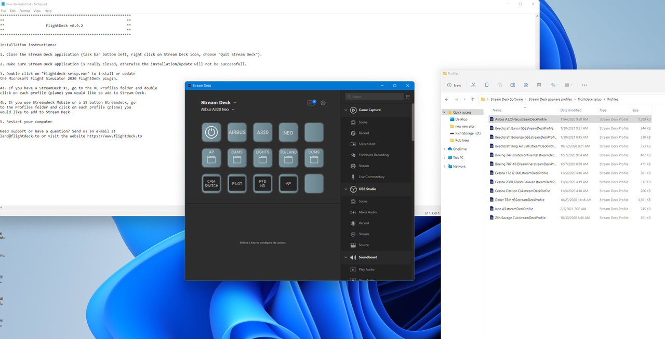Select the AIRBUS key in Stream Deck
The width and height of the screenshot is (665, 339).
[237, 132]
